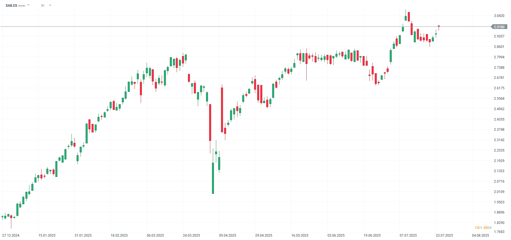Image resolution: width=511 pixels, height=240 pixels.
Task: Click the 2.3748 price axis label
Action: point(499,130)
